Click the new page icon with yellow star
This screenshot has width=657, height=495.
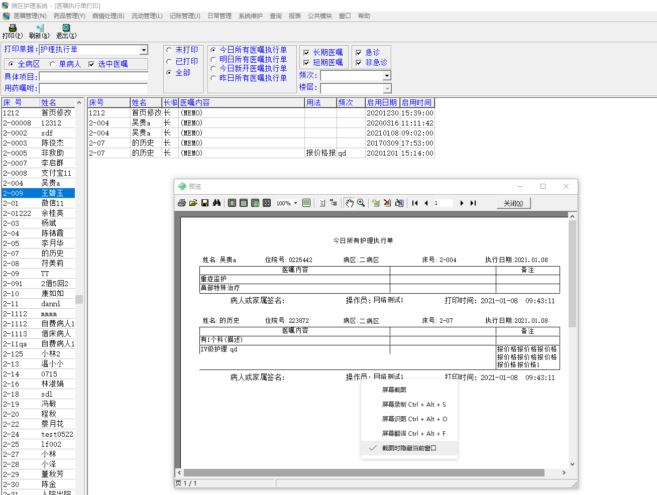point(376,203)
